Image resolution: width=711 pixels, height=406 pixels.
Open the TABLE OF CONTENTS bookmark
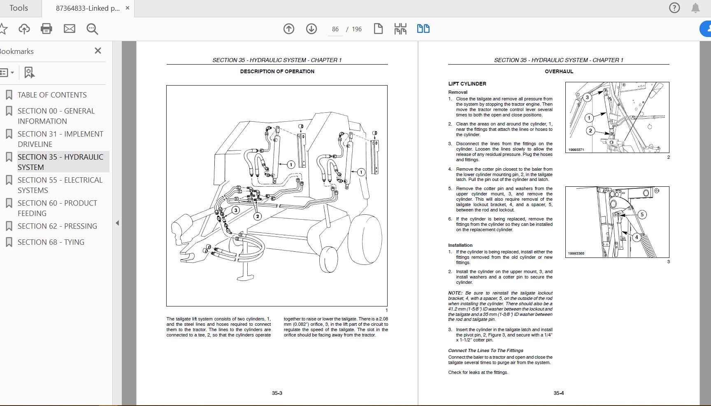[x=52, y=95]
